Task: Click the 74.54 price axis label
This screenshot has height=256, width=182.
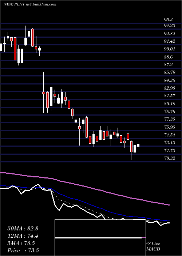Action: pos(170,135)
